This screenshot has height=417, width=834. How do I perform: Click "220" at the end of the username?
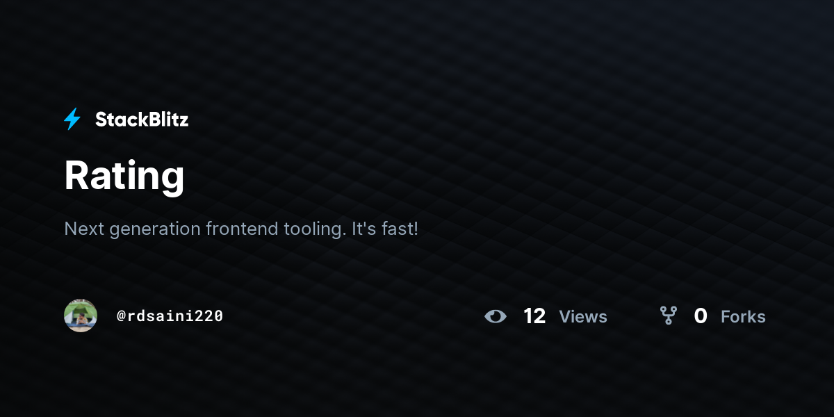(211, 316)
